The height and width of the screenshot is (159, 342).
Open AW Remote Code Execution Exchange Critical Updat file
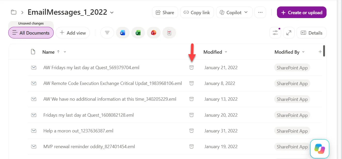coord(113,83)
